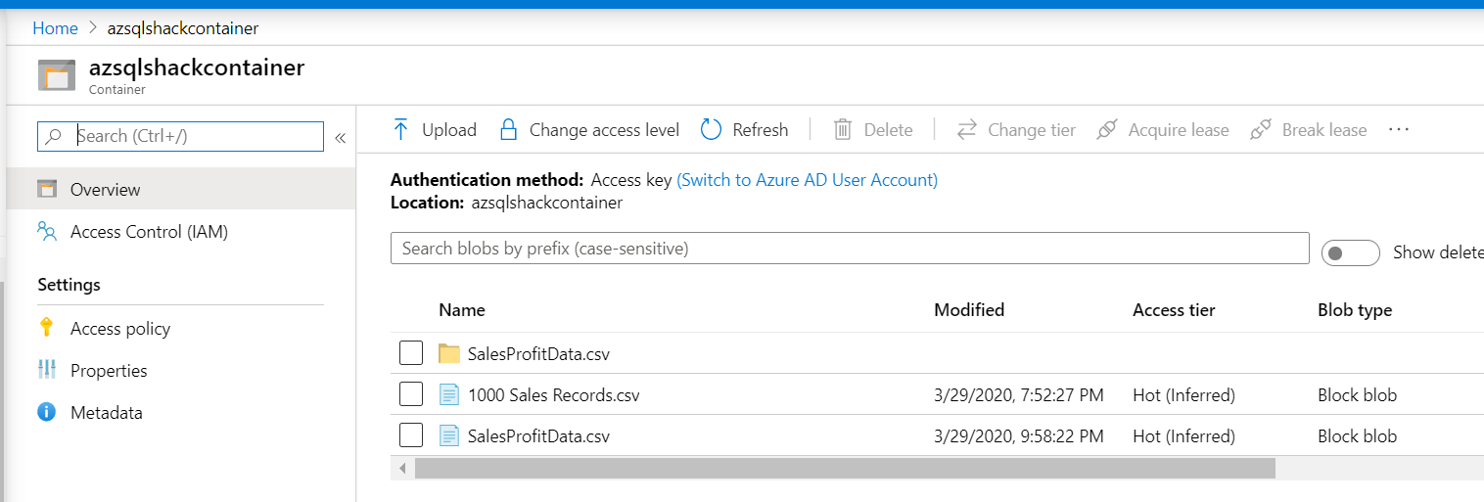Open Access Control (IAM) menu item

(149, 232)
